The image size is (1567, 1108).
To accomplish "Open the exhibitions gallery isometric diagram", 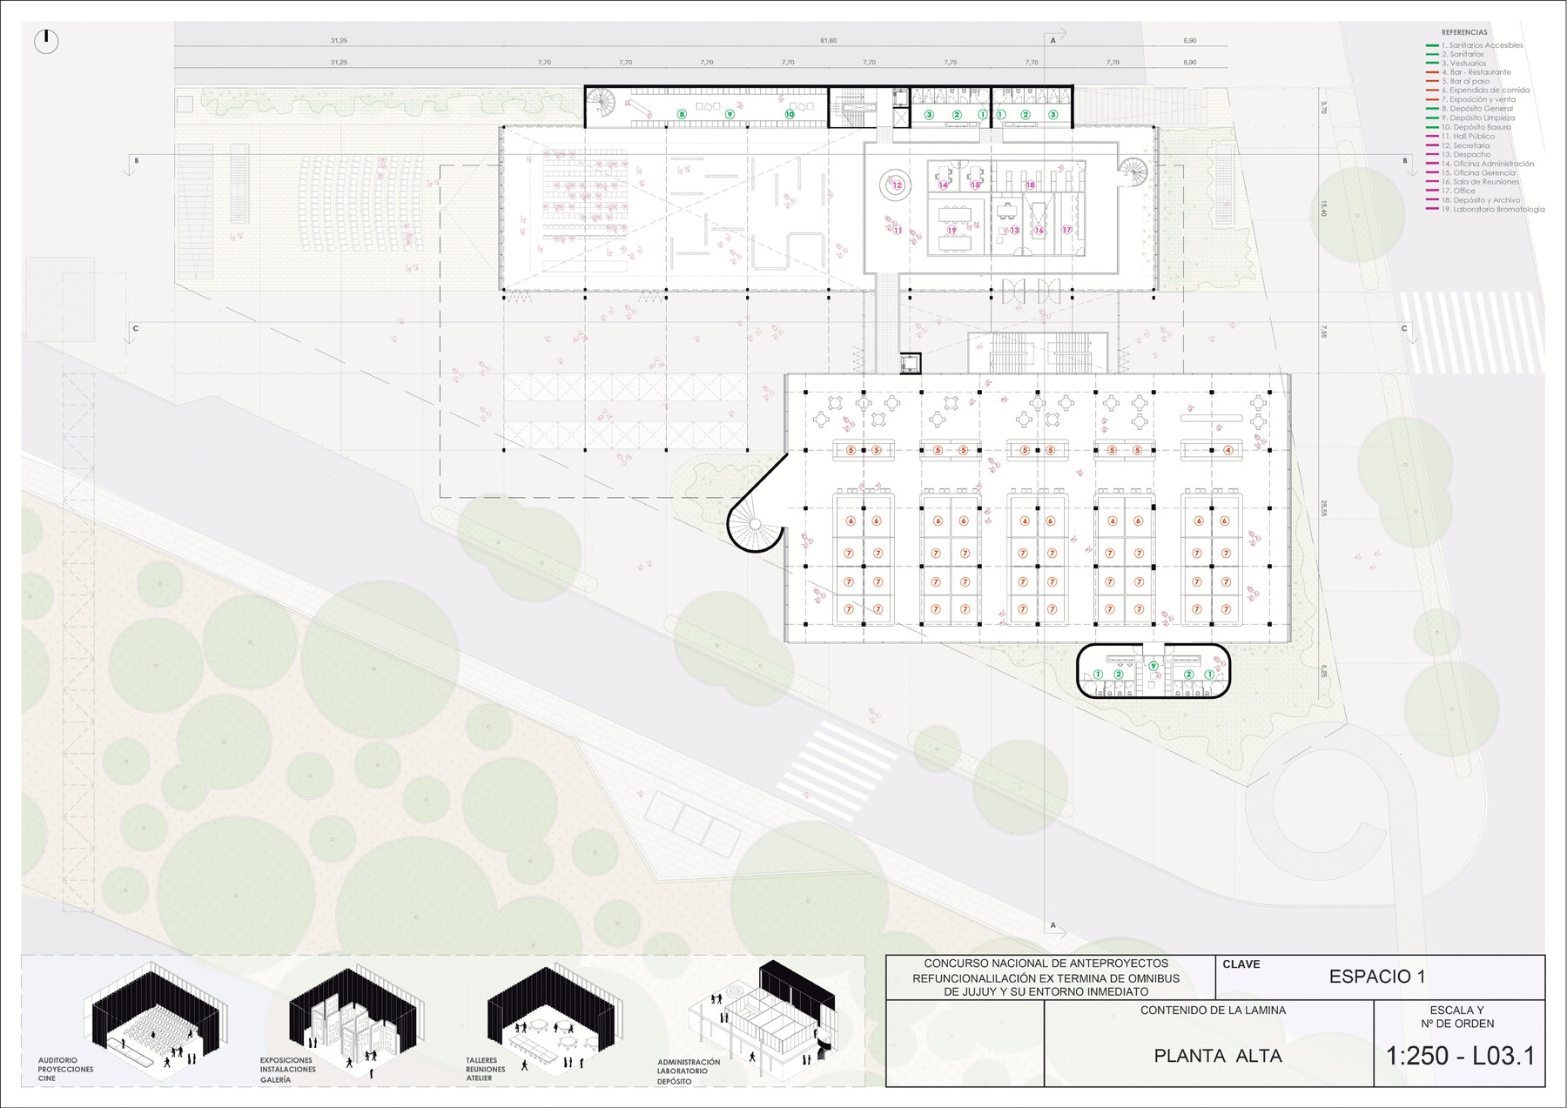I will [357, 1020].
